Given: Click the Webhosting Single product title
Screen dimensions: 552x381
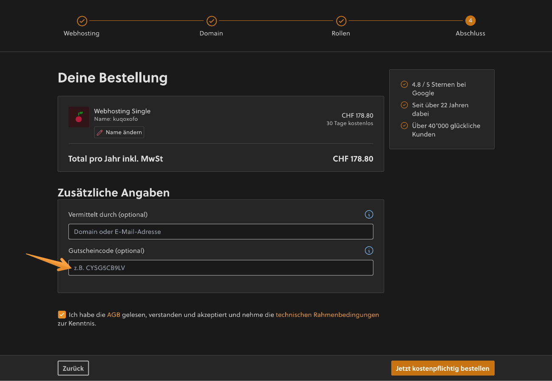Looking at the screenshot, I should (122, 111).
